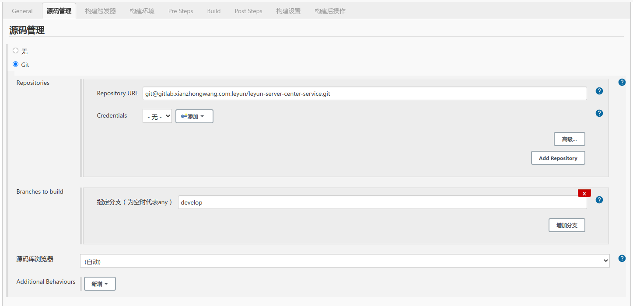
Task: Click help icon for Repositories section
Action: tap(622, 82)
